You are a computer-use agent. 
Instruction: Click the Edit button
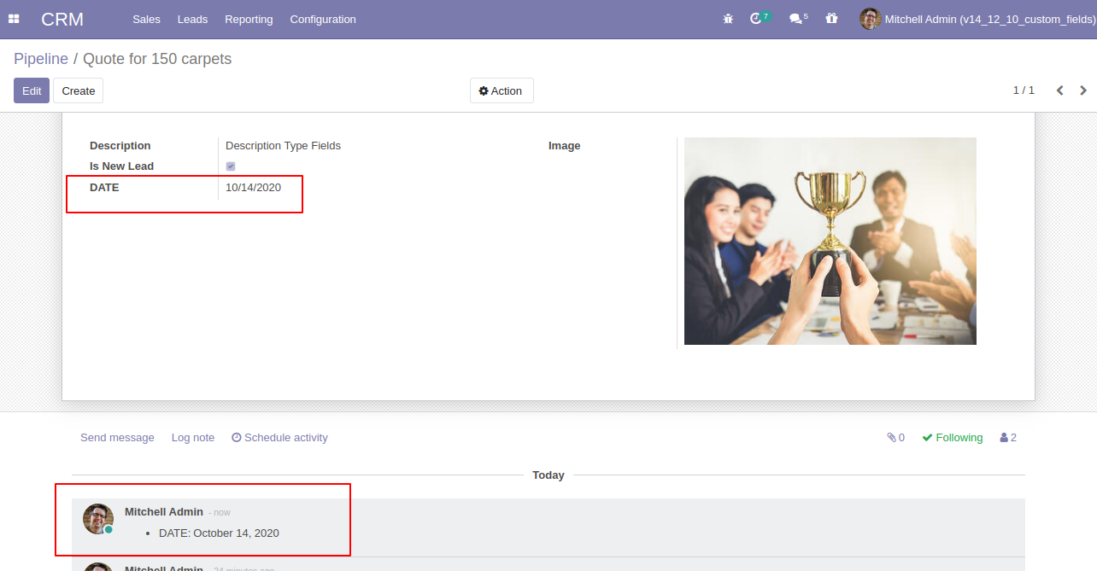click(32, 90)
